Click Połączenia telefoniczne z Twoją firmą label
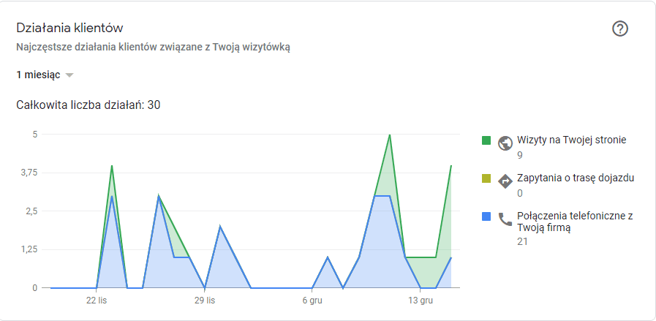The image size is (656, 321). click(x=575, y=222)
